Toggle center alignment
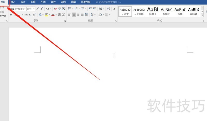207x121 pixels. [x=74, y=15]
